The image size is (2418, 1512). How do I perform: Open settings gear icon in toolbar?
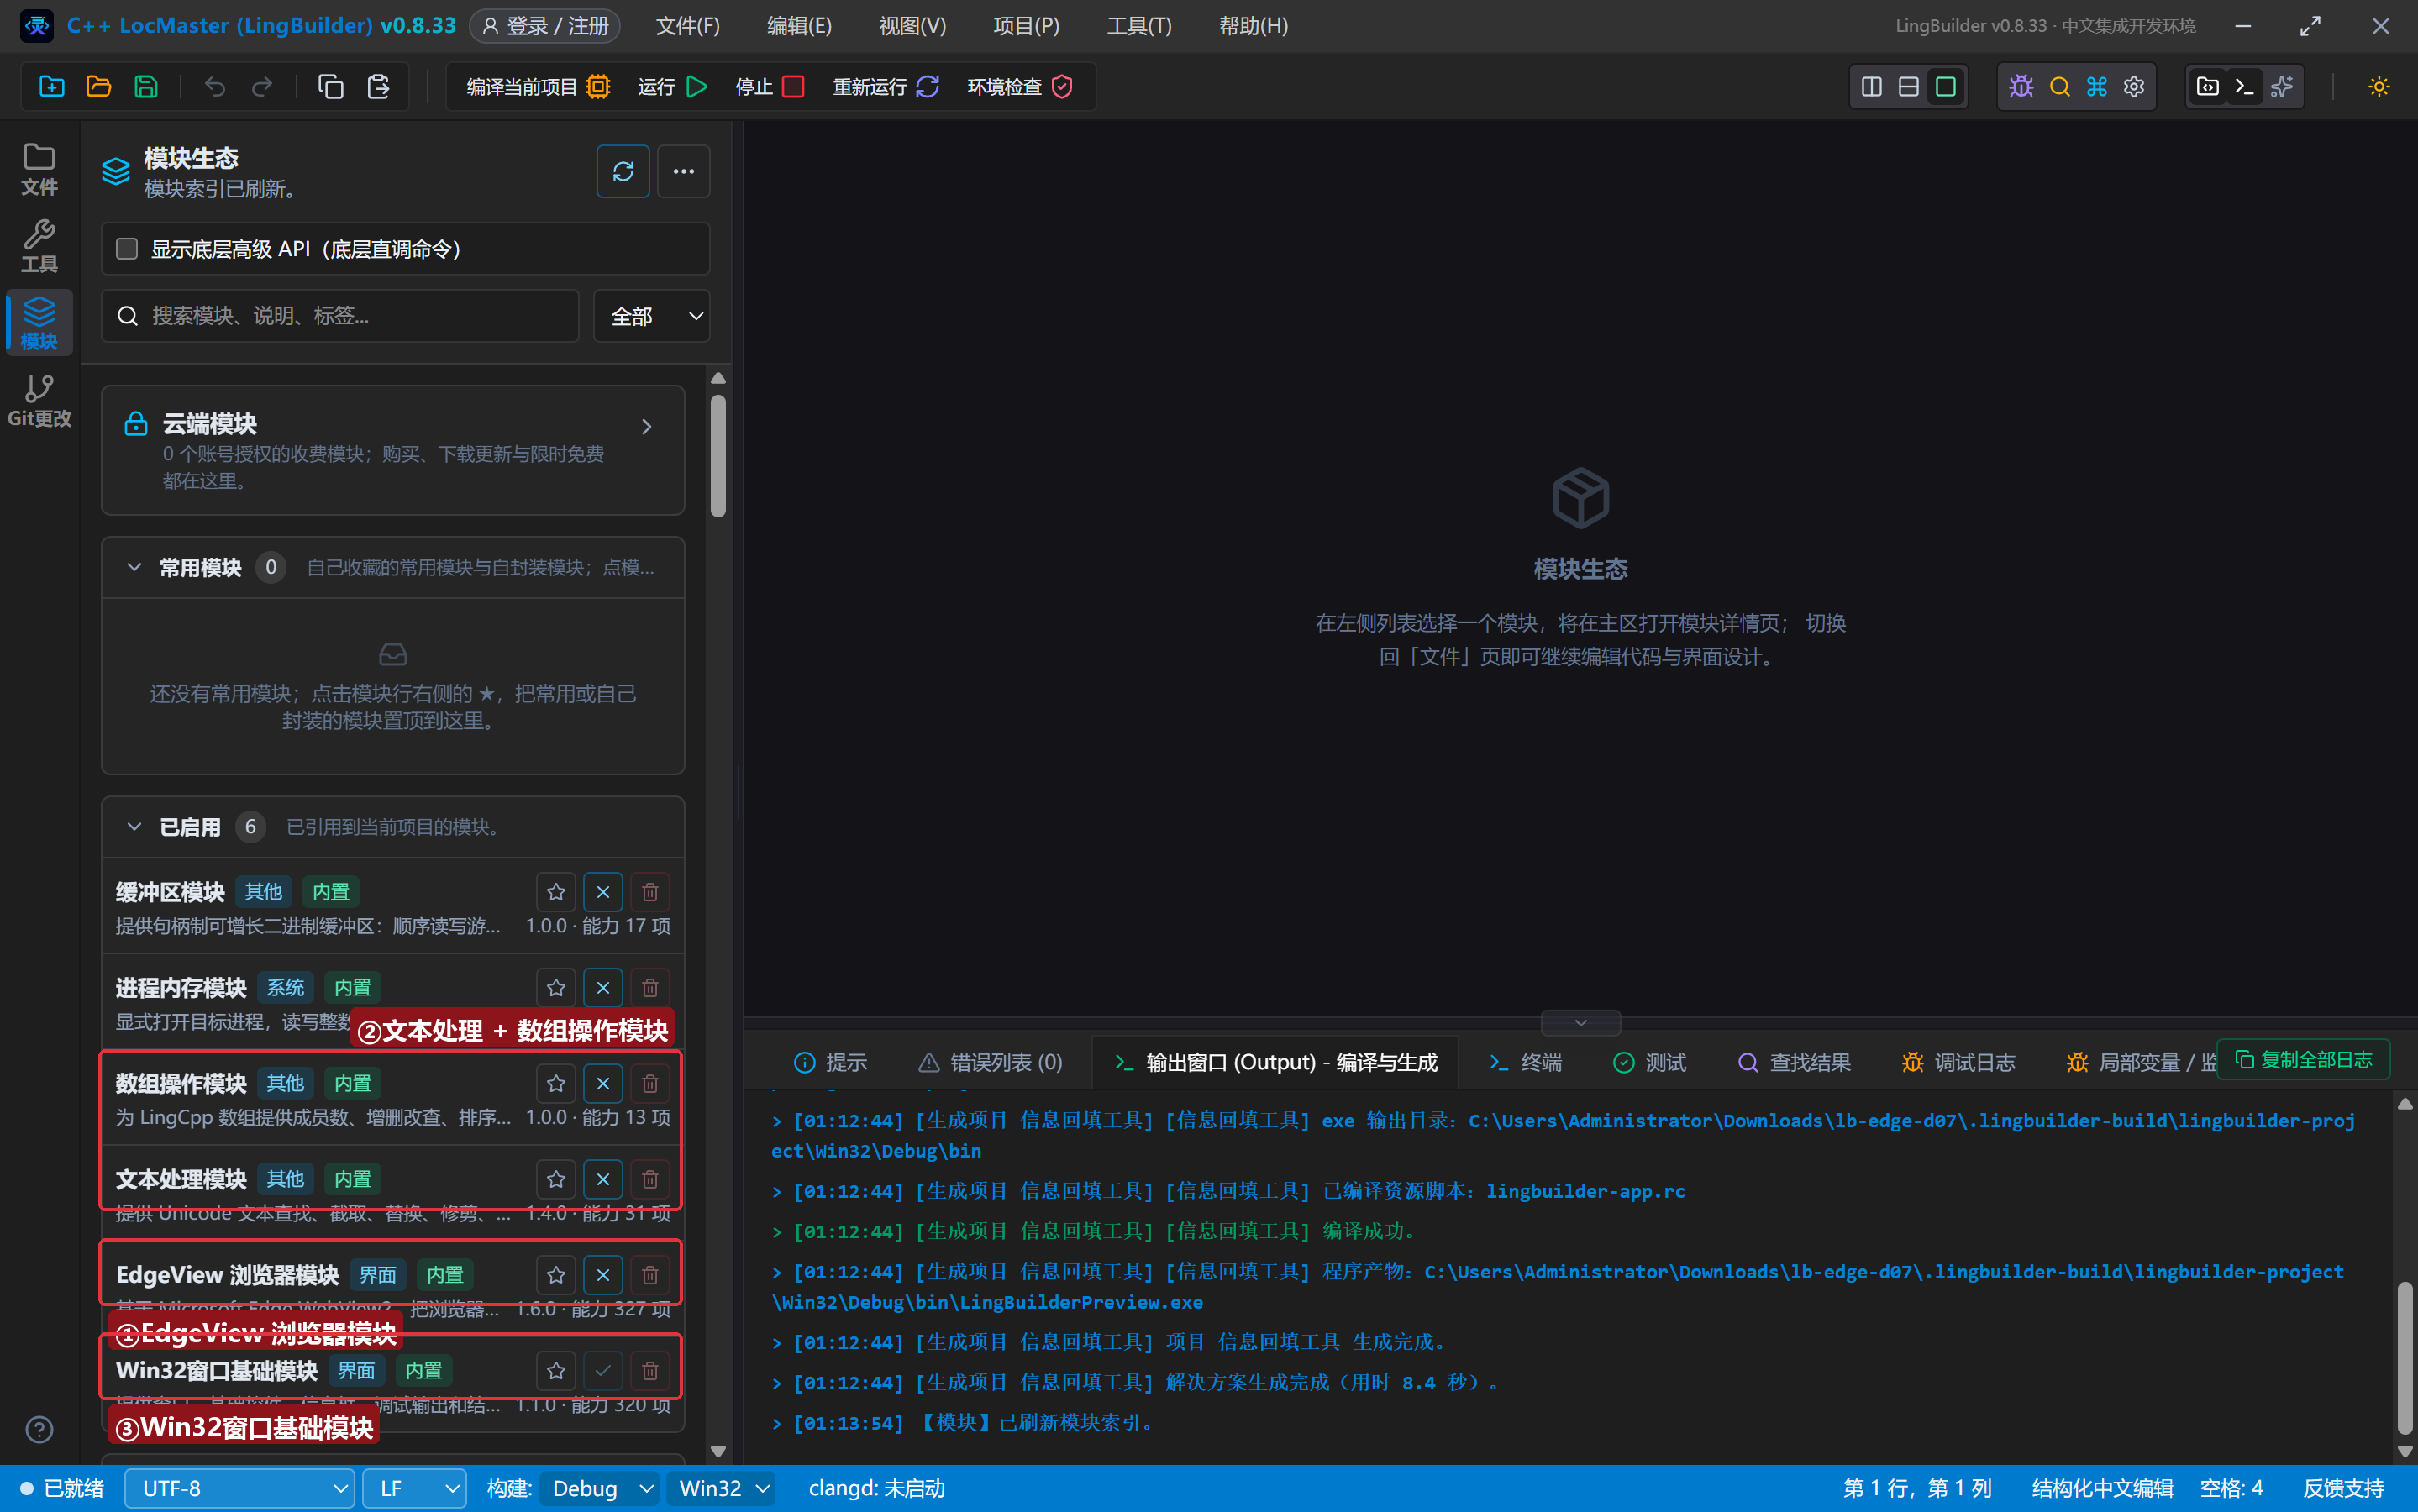coord(2134,87)
